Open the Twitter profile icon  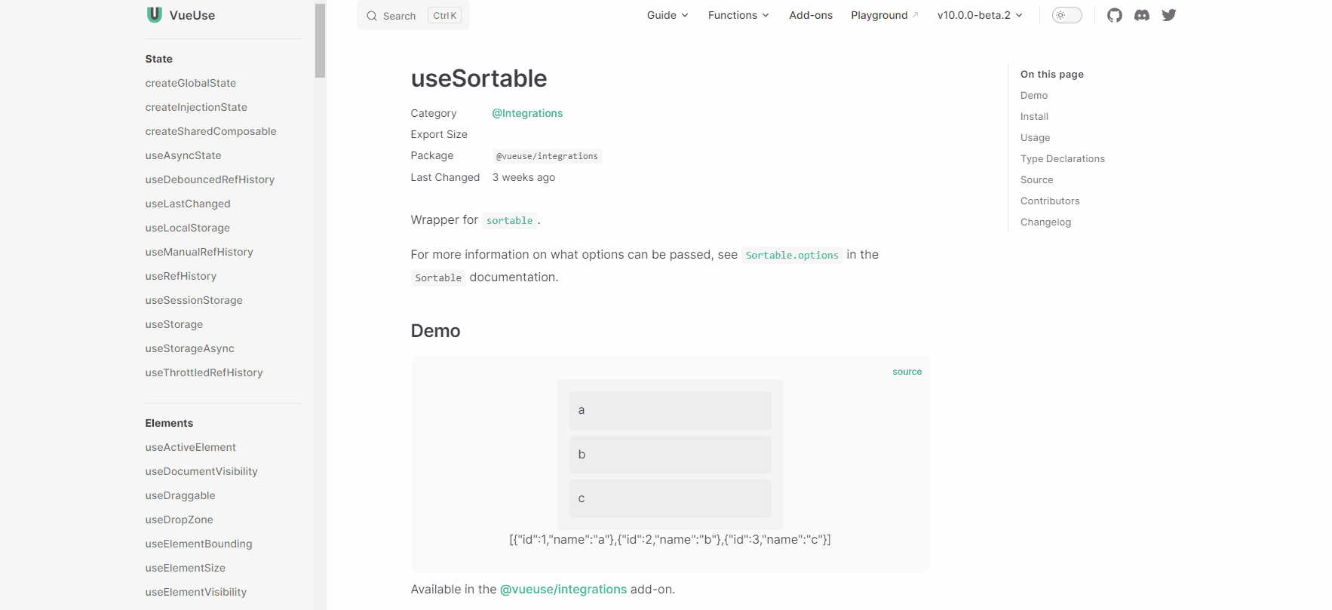click(1169, 15)
